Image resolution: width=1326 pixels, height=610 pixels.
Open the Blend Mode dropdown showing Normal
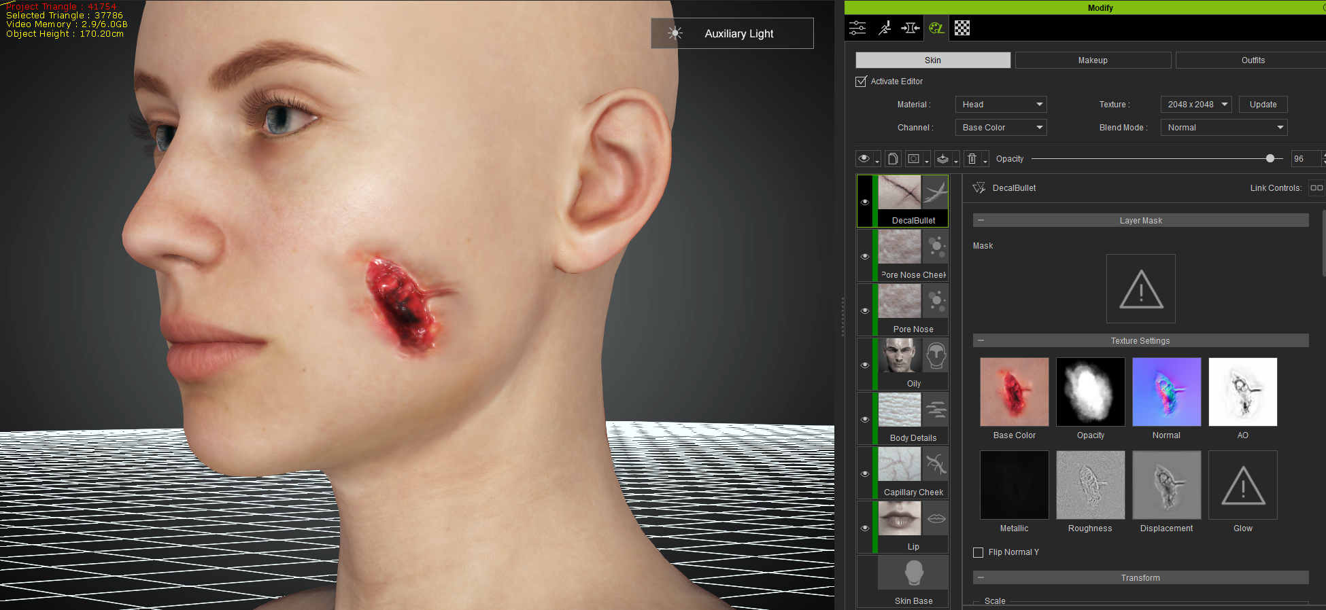tap(1224, 128)
